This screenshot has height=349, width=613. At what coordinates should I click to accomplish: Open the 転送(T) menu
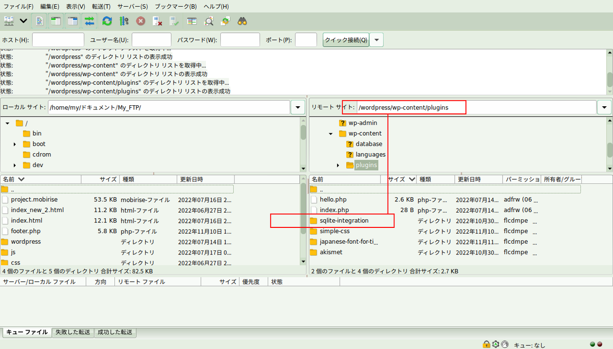click(101, 7)
